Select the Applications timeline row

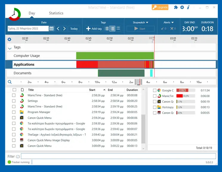tap(111, 64)
